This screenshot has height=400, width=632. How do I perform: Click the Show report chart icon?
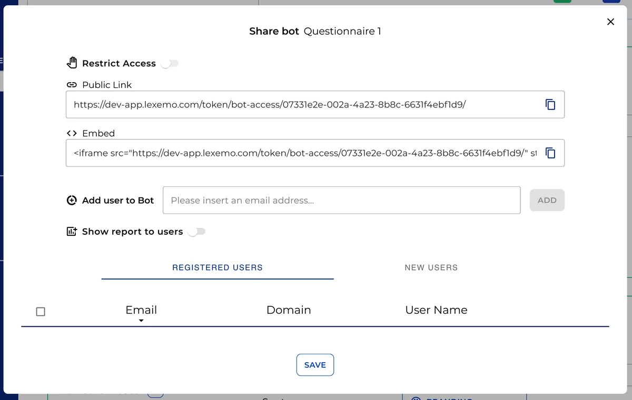(72, 232)
